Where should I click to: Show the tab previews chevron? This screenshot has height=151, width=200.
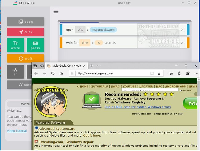coord(98,66)
